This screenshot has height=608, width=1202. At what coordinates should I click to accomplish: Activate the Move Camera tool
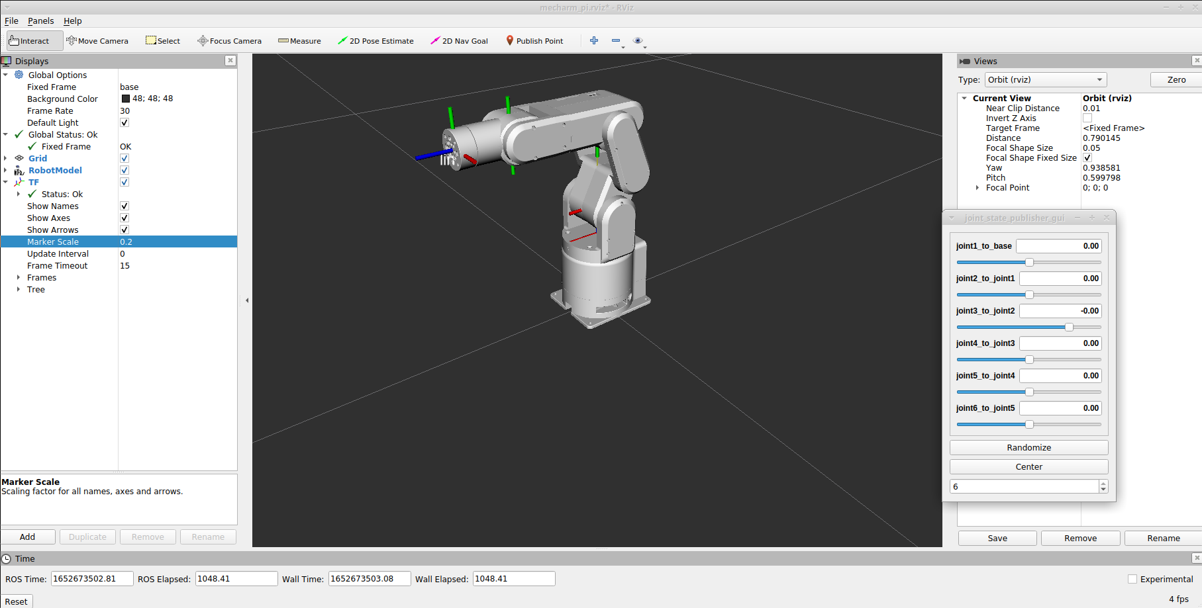[x=97, y=41]
